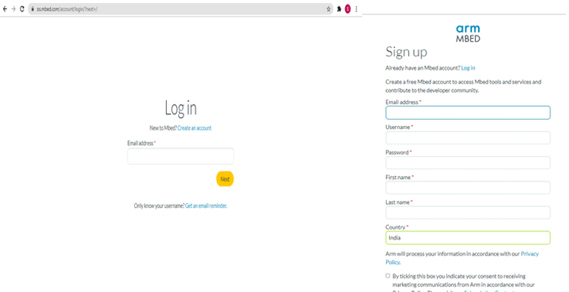Click the Create an account link
The height and width of the screenshot is (292, 569).
(x=194, y=128)
